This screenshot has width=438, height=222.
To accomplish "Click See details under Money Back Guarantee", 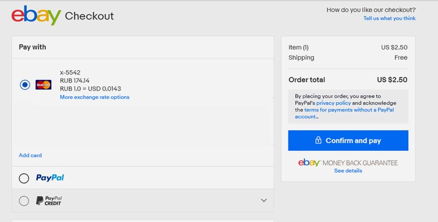I will (348, 171).
